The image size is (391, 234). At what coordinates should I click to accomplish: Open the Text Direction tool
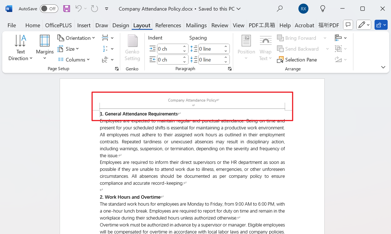pyautogui.click(x=20, y=48)
